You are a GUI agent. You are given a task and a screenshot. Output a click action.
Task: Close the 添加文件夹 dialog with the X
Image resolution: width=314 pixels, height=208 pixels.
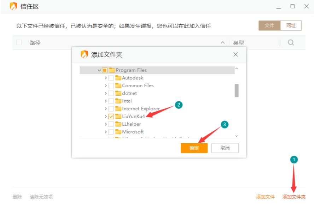235,54
